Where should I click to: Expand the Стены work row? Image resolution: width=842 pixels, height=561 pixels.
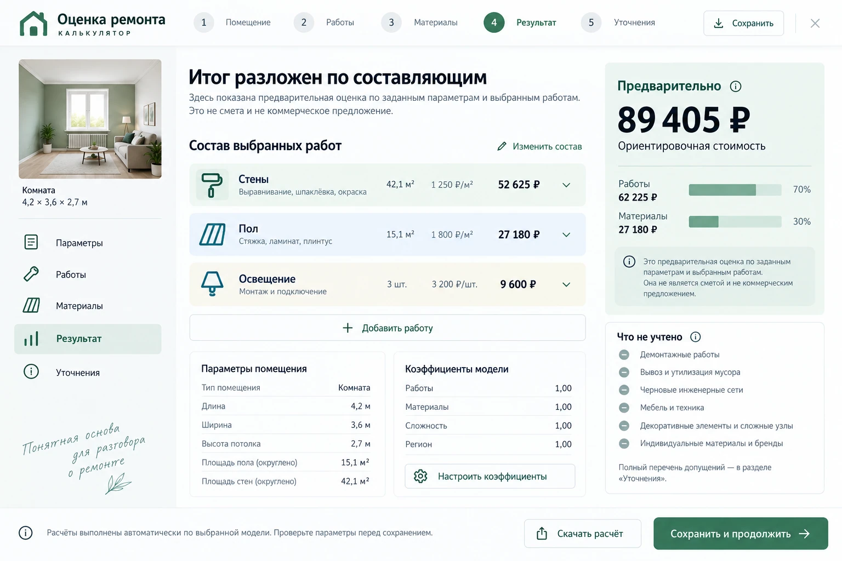(566, 185)
